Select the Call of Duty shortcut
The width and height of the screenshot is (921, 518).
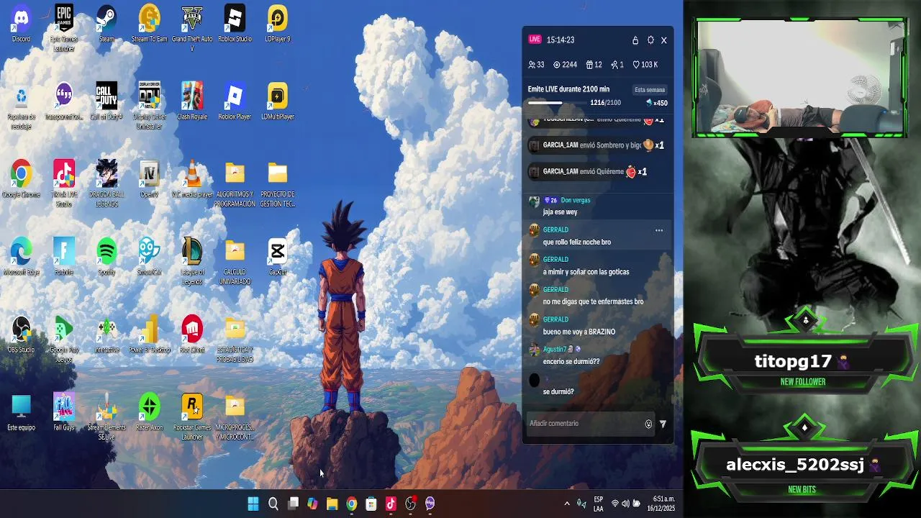pyautogui.click(x=106, y=101)
